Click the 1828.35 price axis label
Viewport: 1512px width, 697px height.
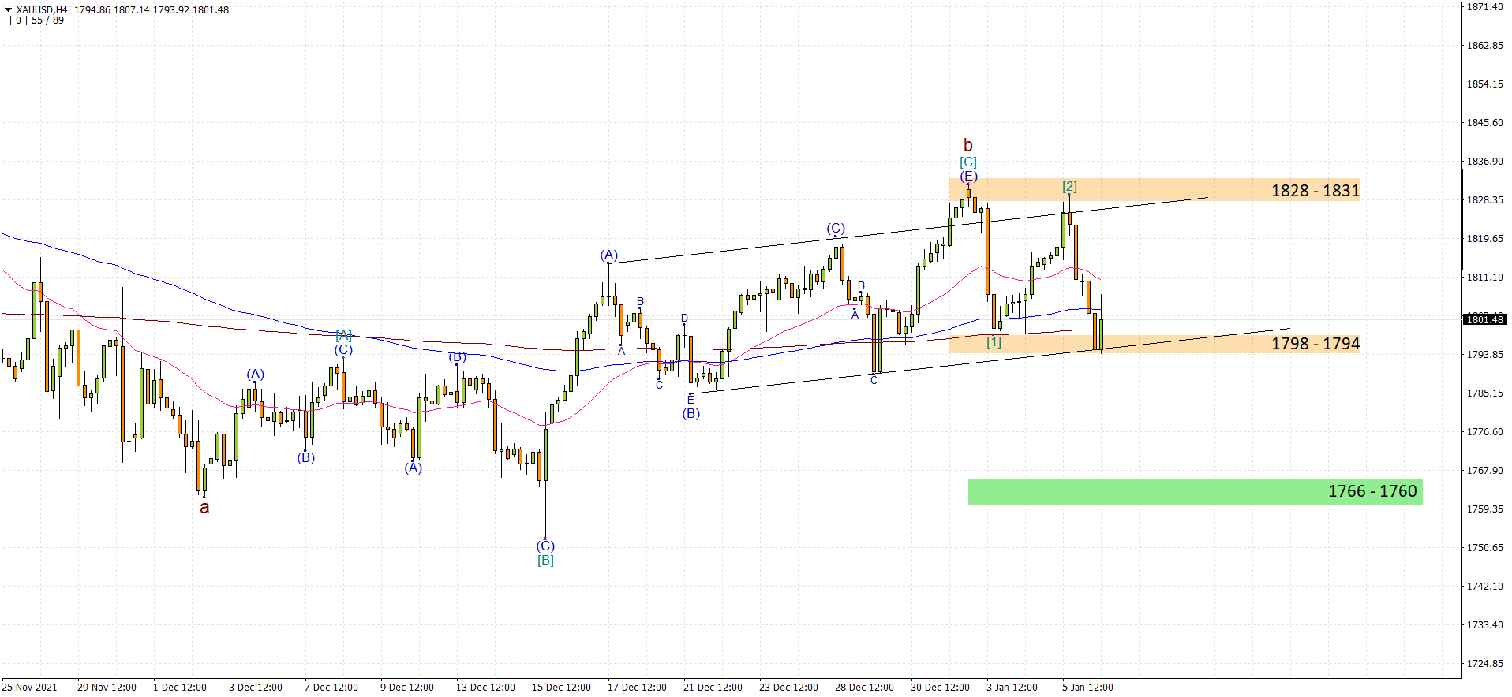(1484, 200)
